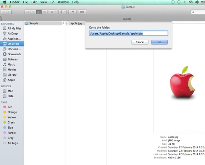Select Desktop in the sidebar
205x165 pixels.
coord(12,44)
